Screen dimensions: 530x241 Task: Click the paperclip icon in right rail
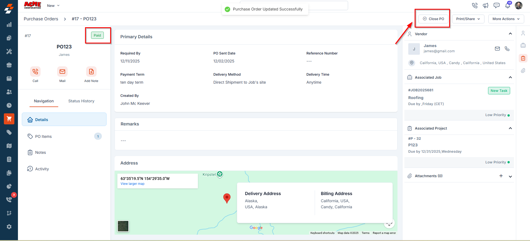pos(523,71)
